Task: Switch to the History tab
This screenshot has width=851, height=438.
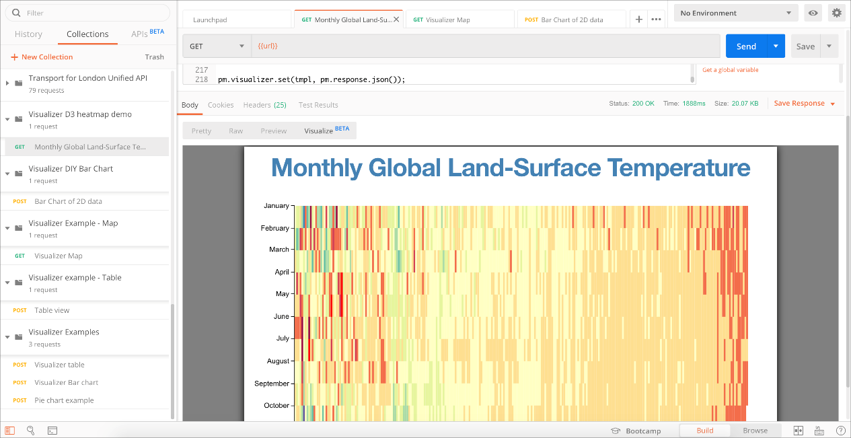Action: click(28, 34)
